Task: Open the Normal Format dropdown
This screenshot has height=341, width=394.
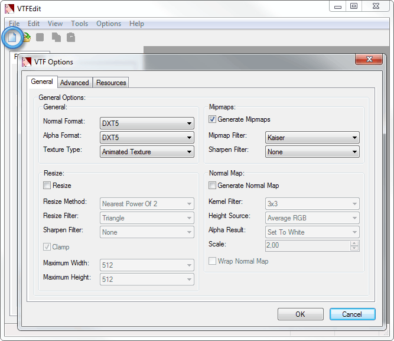Action: [147, 124]
